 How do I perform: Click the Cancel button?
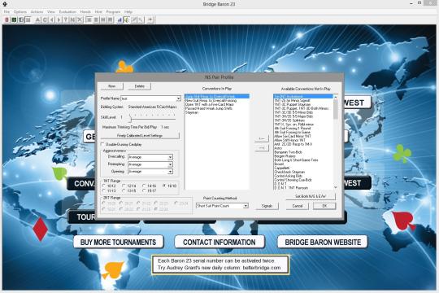[298, 206]
